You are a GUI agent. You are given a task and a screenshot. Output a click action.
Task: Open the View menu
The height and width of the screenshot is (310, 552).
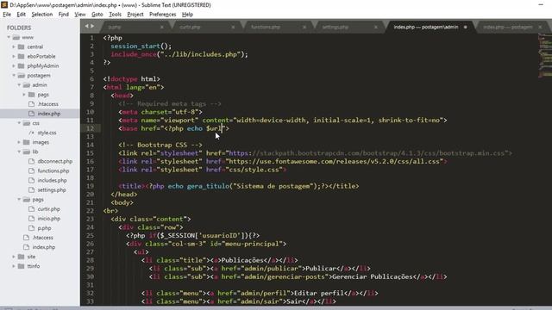pos(80,15)
